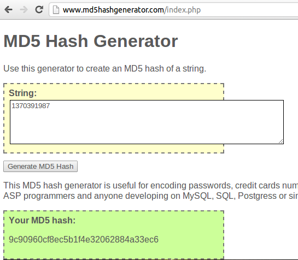
Task: Click the MD5 Hash Generator heading
Action: point(91,41)
